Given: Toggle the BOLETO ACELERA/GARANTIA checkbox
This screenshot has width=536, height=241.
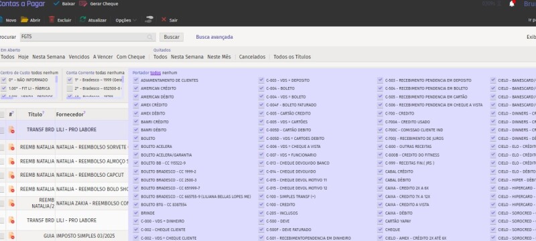Looking at the screenshot, I should (x=136, y=155).
